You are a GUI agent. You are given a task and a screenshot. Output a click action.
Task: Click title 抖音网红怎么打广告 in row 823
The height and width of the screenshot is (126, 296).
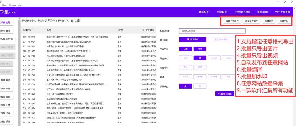[x=65, y=46]
